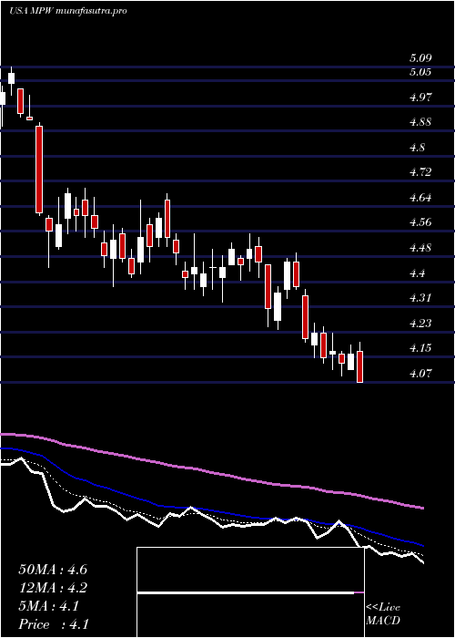
Task: Select the 4.72 price axis label
Action: click(x=420, y=172)
